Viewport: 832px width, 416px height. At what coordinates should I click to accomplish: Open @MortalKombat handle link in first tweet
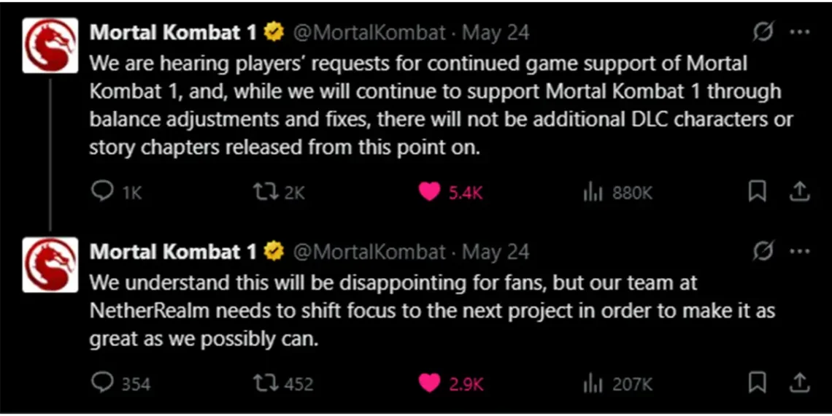click(369, 33)
